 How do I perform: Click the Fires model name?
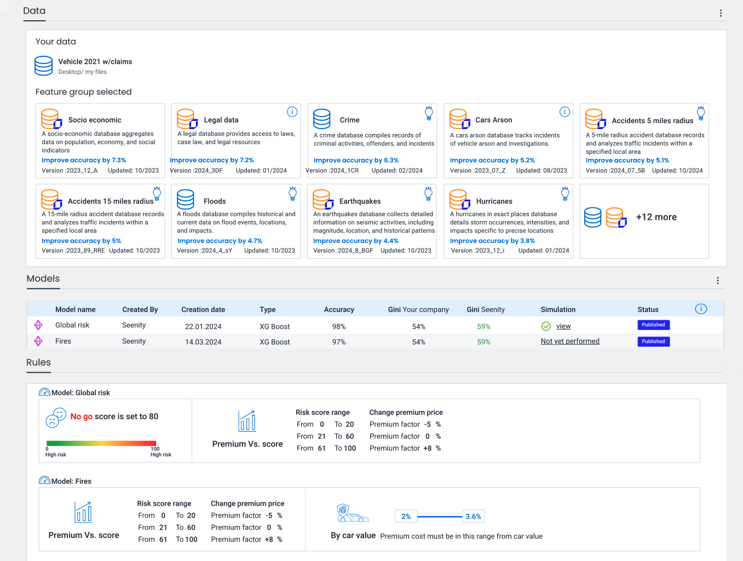[x=63, y=341]
